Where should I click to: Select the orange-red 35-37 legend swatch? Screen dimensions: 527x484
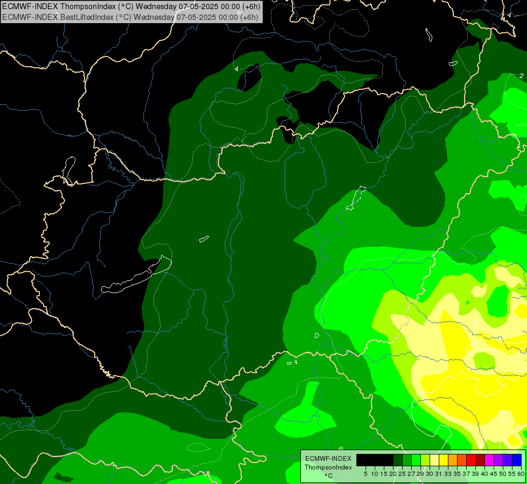(462, 460)
